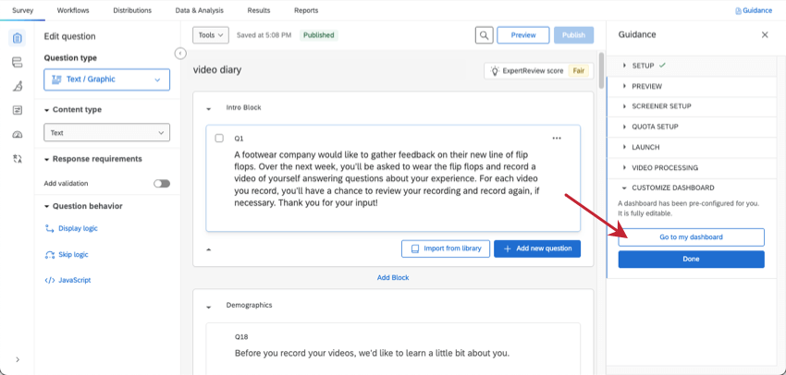Switch to the Workflows tab
Image resolution: width=786 pixels, height=375 pixels.
coord(73,10)
